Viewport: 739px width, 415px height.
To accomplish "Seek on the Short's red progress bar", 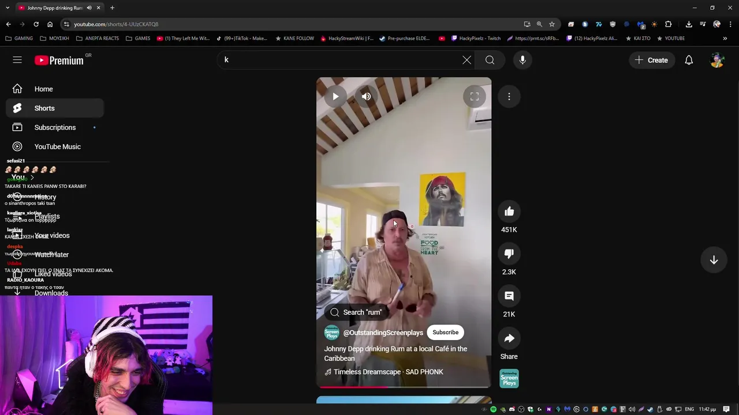I will point(404,387).
